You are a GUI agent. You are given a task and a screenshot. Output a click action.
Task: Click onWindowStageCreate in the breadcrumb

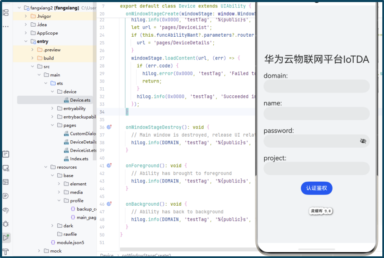pyautogui.click(x=146, y=255)
